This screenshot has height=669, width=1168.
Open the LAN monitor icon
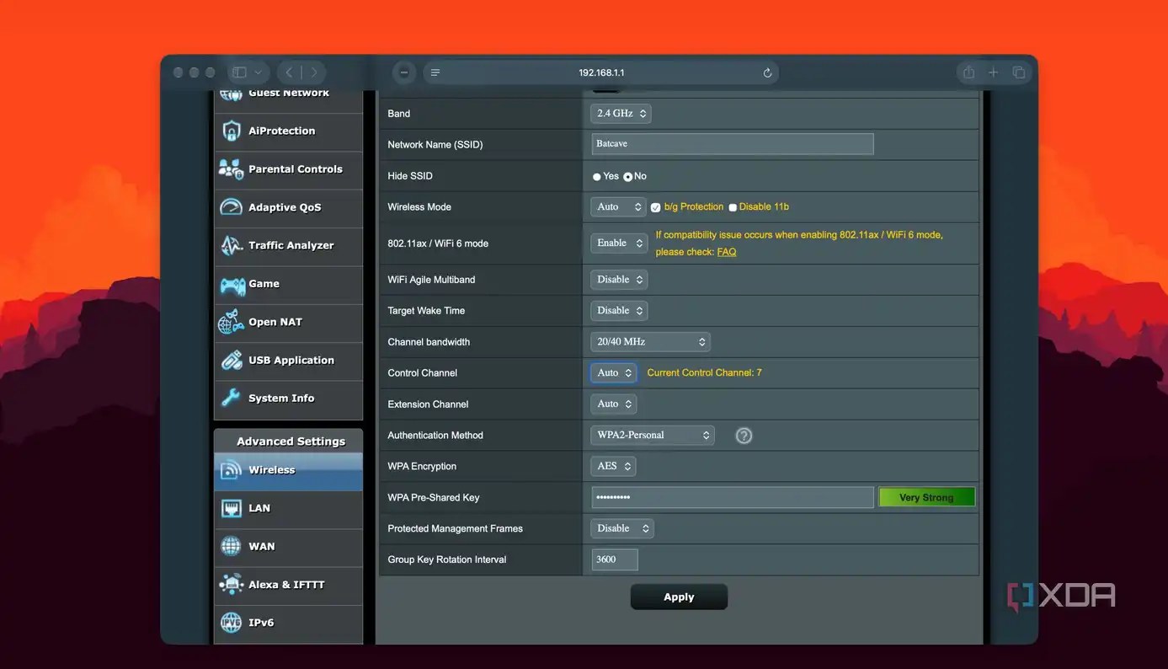click(232, 508)
